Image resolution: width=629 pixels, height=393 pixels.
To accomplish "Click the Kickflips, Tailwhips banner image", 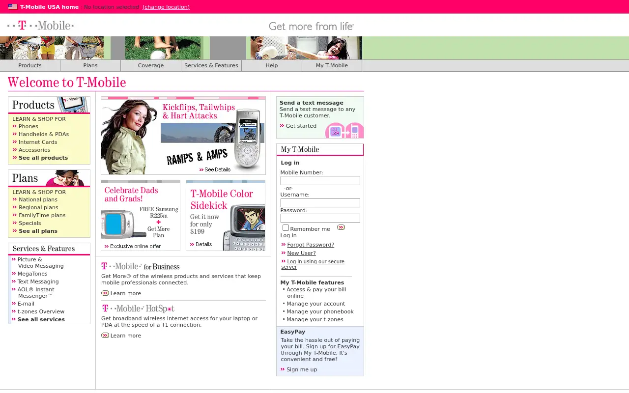I will 183,136.
